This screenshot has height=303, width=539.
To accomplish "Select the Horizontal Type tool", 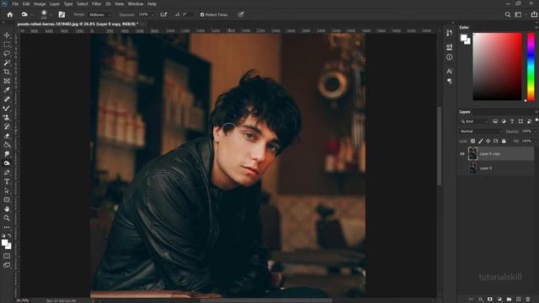I will point(7,182).
